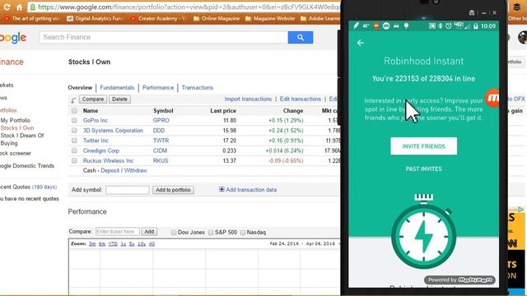Set chart zoom to All

152,243
